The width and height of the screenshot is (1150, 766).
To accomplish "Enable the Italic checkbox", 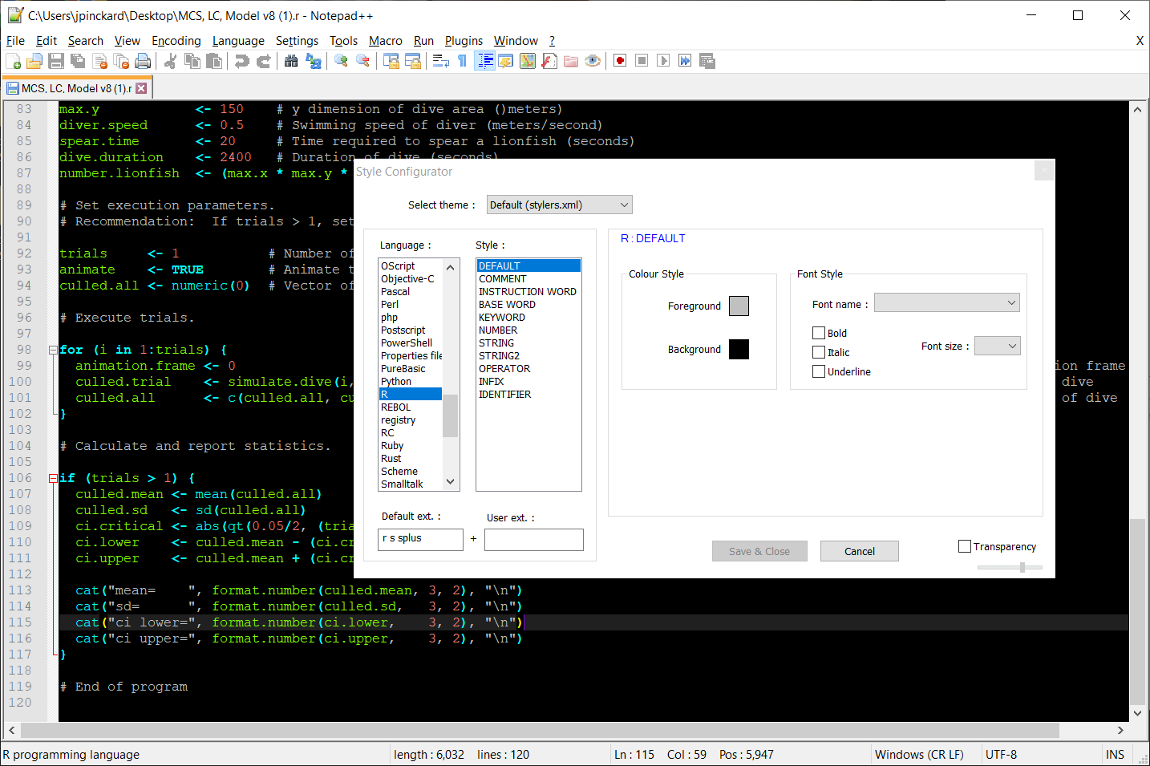I will pyautogui.click(x=819, y=352).
